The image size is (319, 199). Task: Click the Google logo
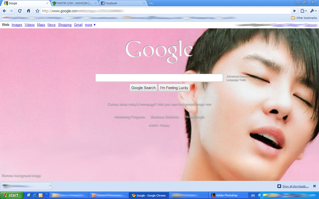159,51
